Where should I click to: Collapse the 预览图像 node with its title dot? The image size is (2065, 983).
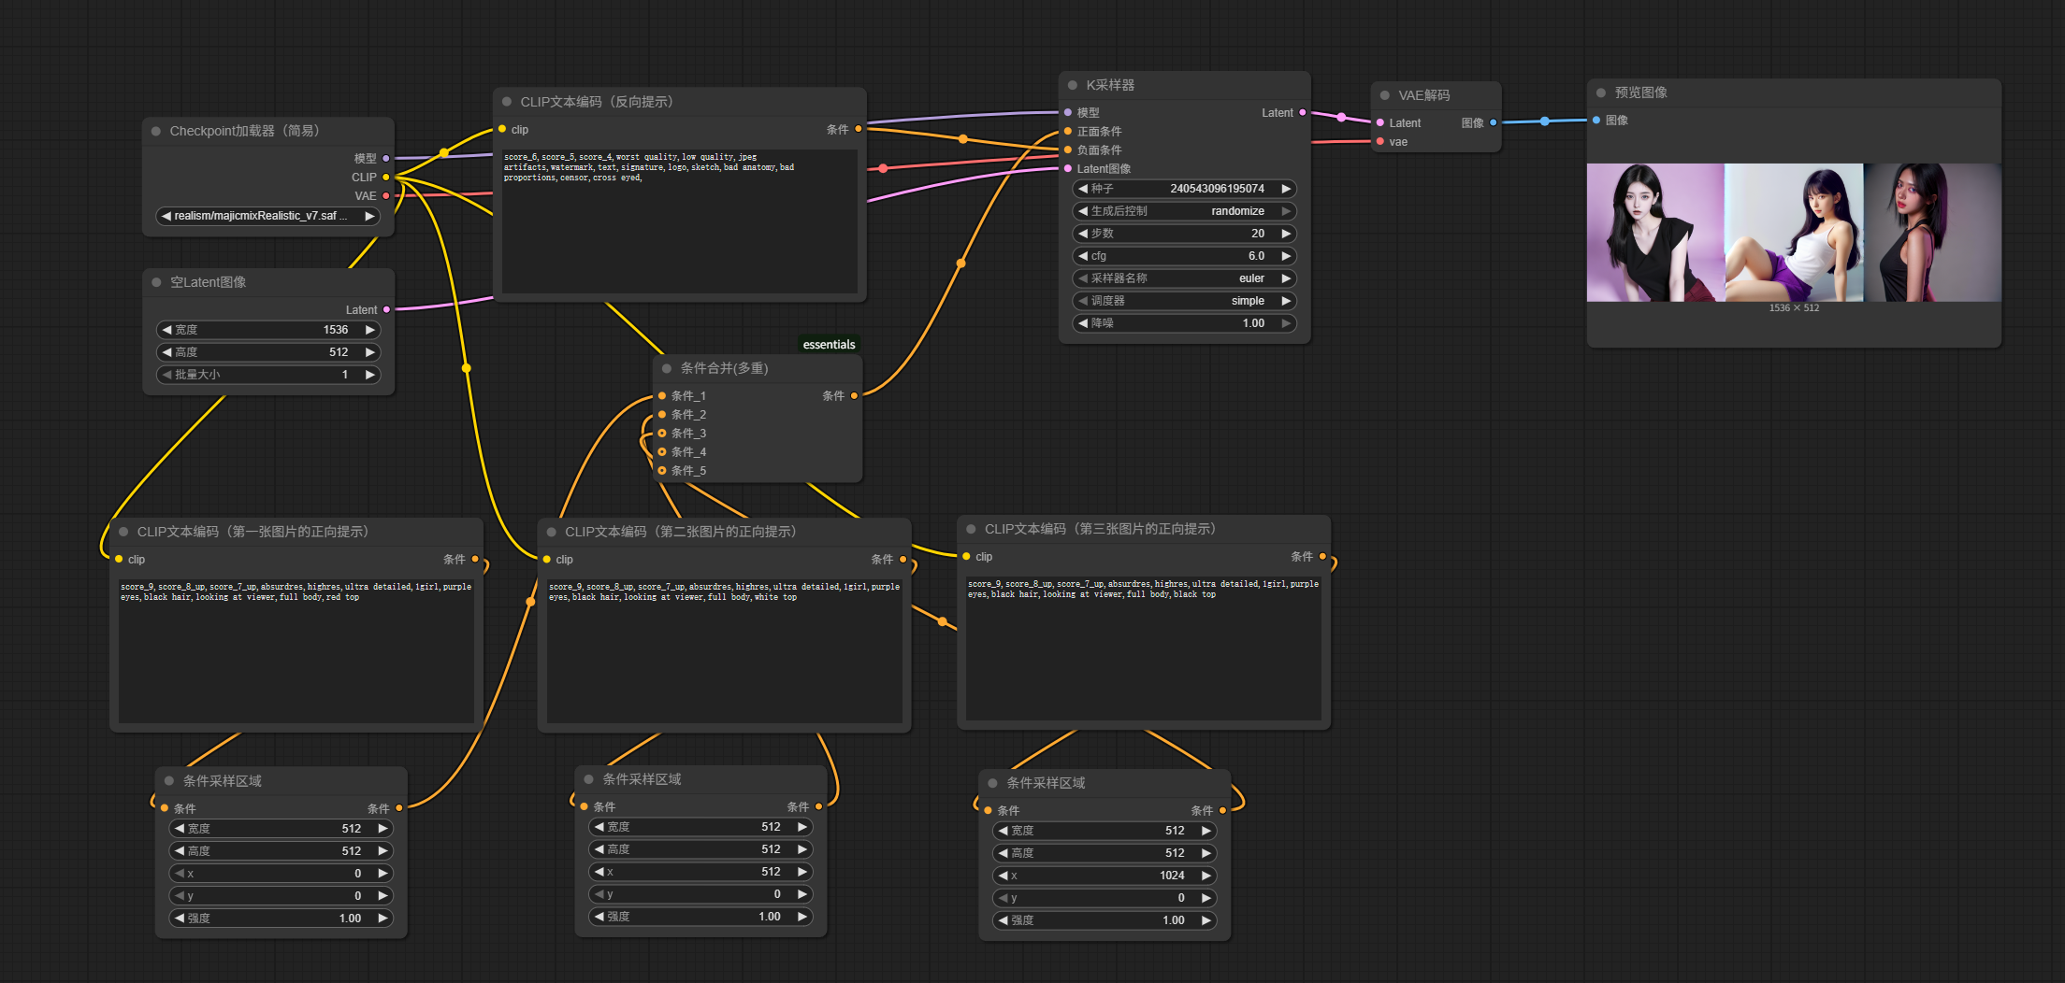pos(1601,93)
